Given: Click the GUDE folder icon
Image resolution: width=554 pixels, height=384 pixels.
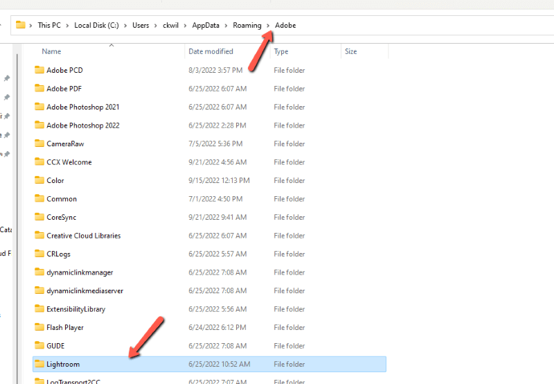Looking at the screenshot, I should click(x=39, y=345).
